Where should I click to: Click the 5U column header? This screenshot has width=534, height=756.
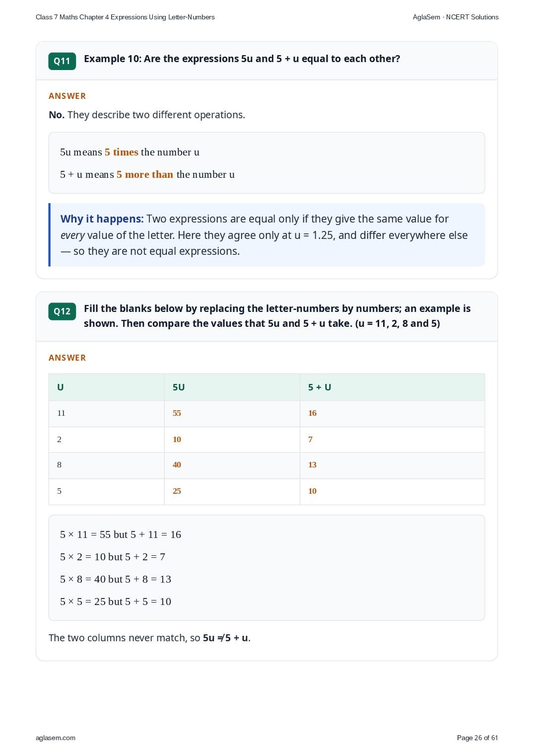[x=232, y=387]
